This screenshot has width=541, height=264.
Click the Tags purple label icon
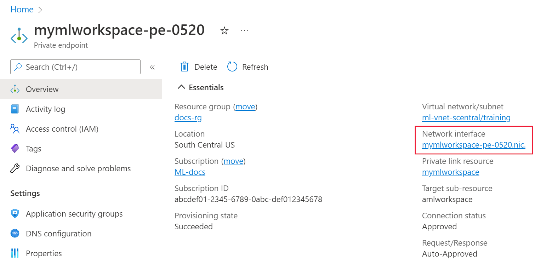[x=15, y=149]
